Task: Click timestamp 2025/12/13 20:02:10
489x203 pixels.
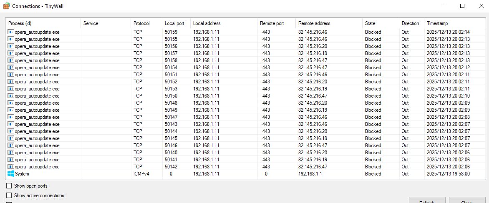Action: point(448,95)
